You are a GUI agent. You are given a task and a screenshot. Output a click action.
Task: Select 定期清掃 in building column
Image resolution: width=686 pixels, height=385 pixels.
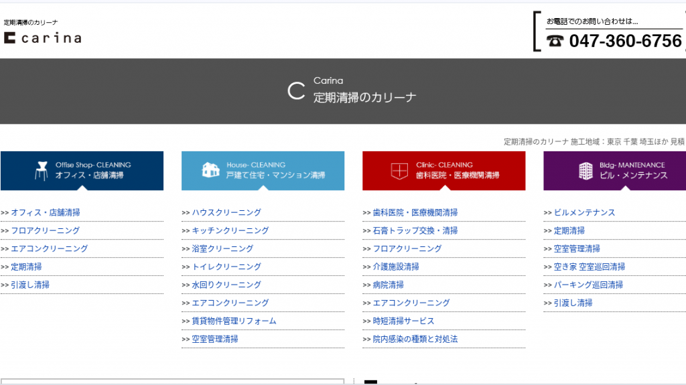click(x=569, y=230)
